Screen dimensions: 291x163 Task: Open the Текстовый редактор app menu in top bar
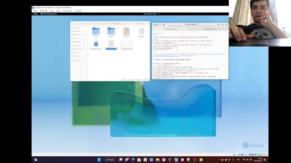click(49, 14)
